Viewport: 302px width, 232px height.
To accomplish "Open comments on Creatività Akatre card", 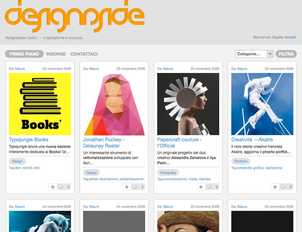I will (283, 187).
